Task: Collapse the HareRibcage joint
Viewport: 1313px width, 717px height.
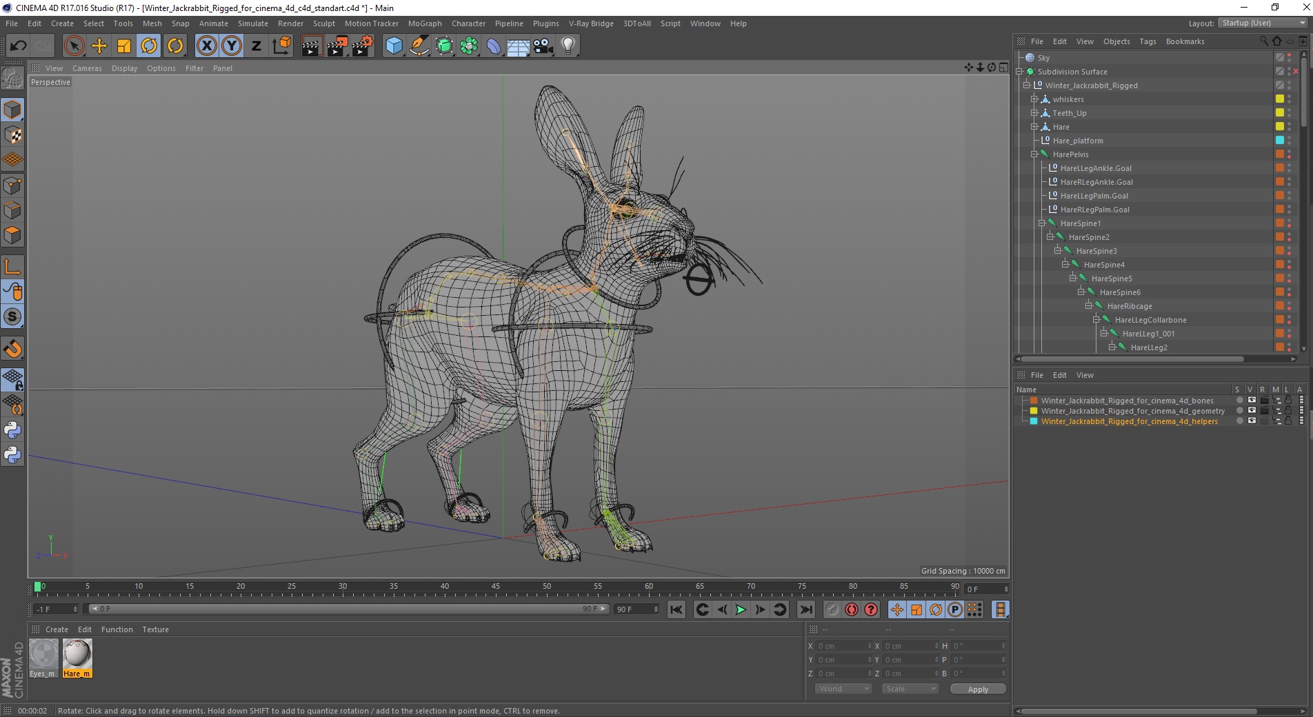Action: point(1089,306)
